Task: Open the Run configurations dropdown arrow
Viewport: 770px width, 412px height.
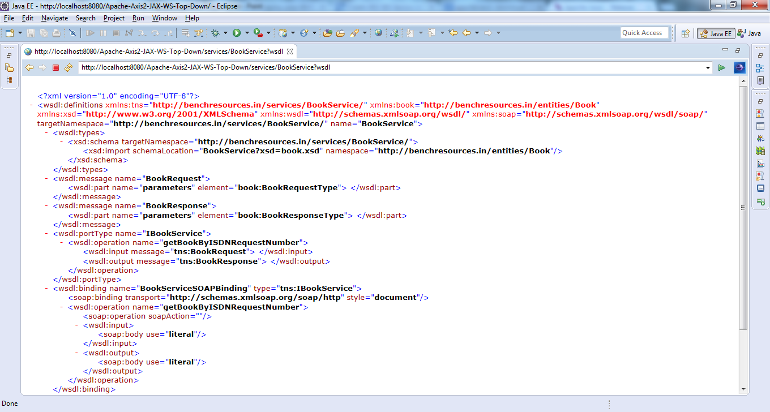Action: [247, 33]
